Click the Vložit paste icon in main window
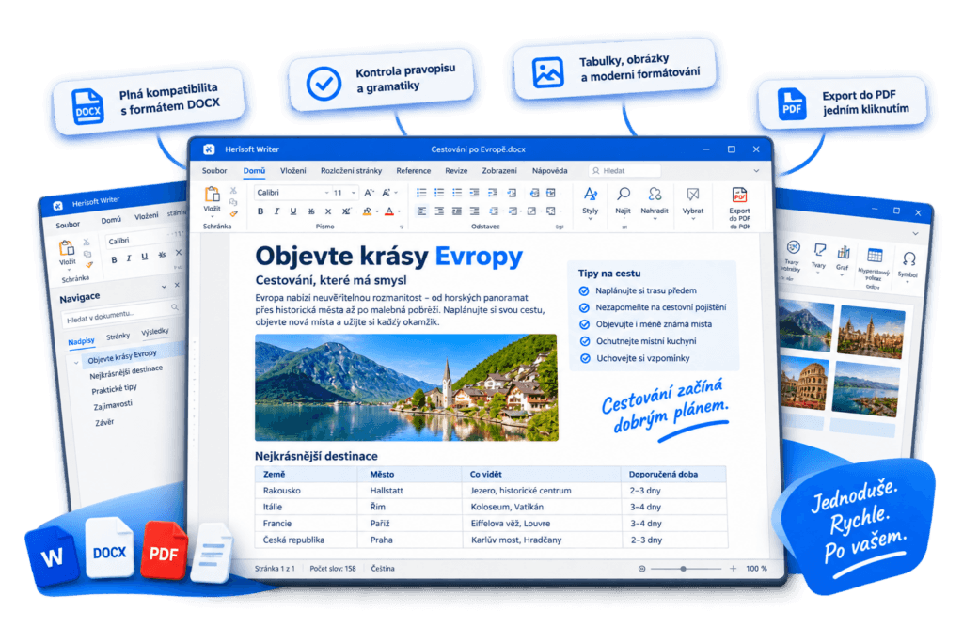 [212, 196]
